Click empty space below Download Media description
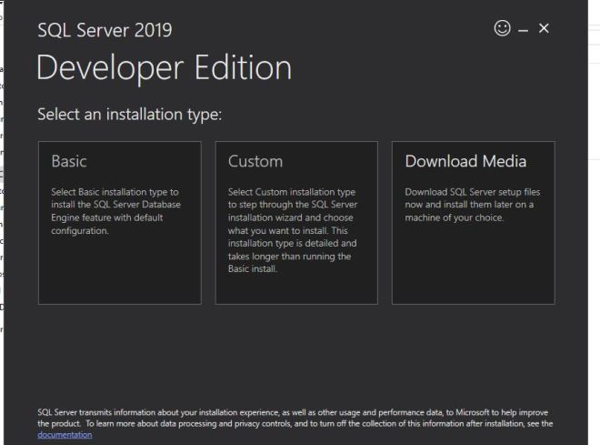The image size is (600, 445). click(473, 268)
